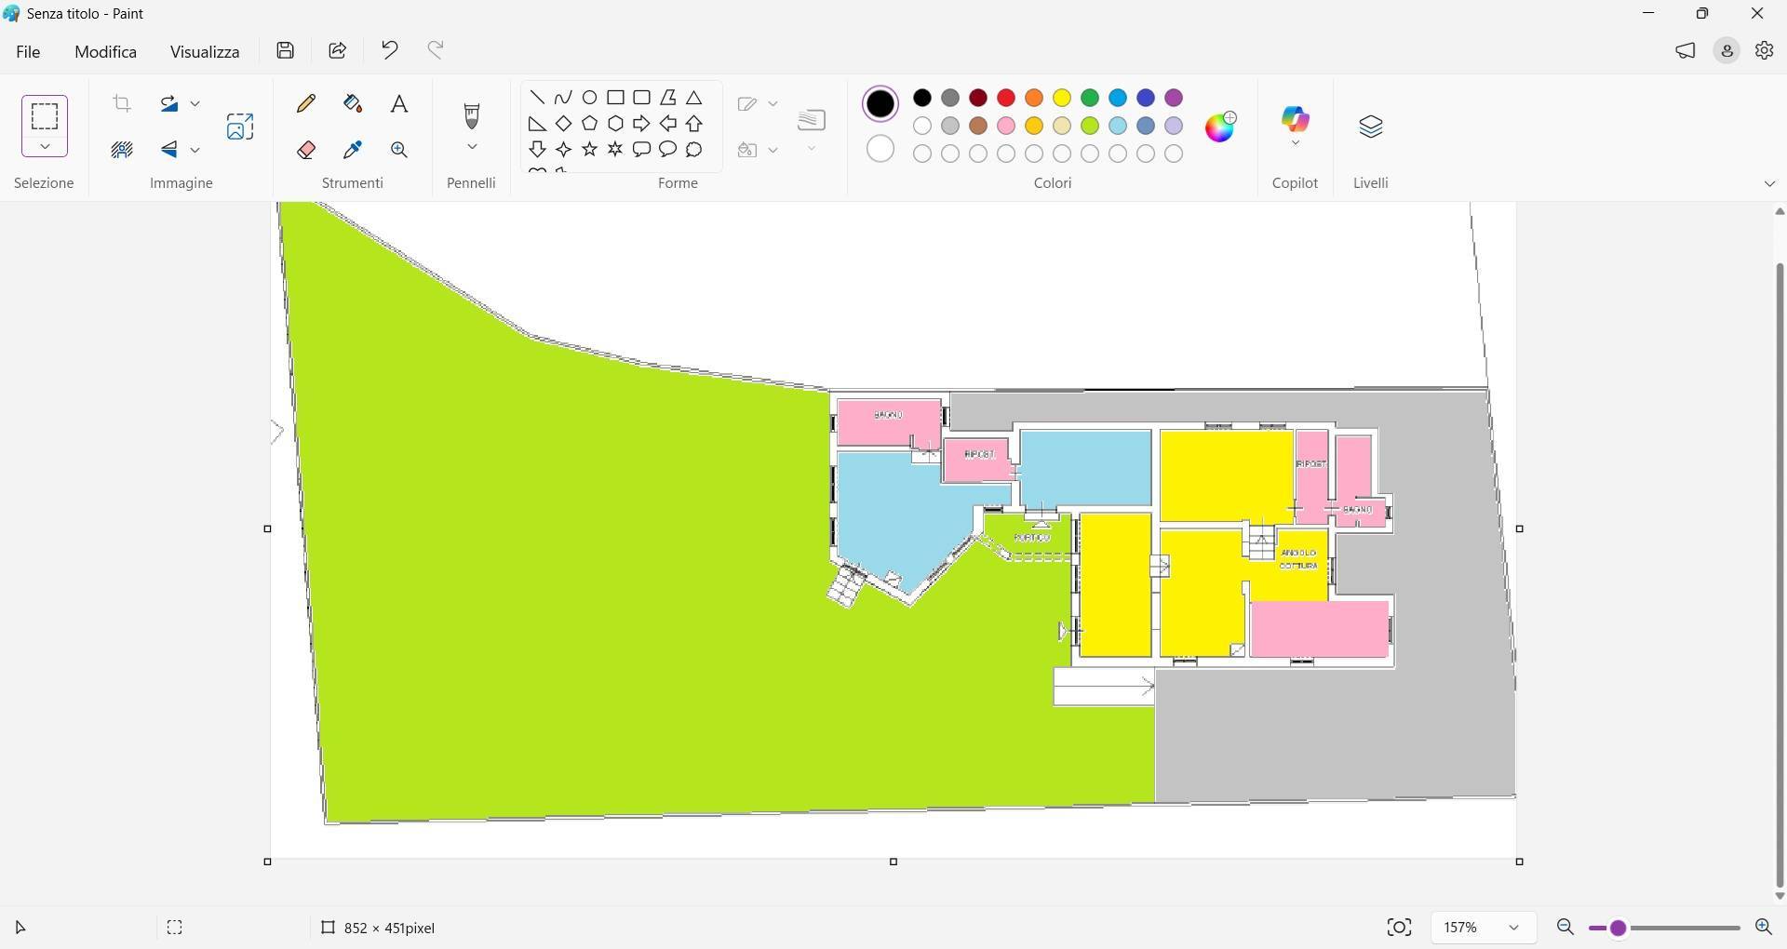Image resolution: width=1787 pixels, height=949 pixels.
Task: Select the Color picker eyedropper tool
Action: [353, 150]
